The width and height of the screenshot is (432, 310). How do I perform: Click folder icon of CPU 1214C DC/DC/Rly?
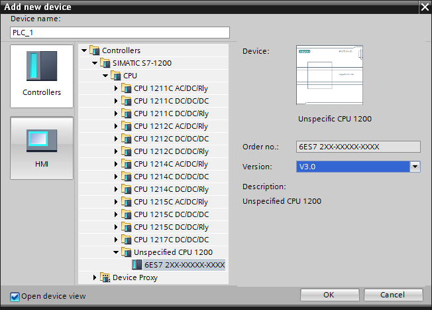pos(126,189)
